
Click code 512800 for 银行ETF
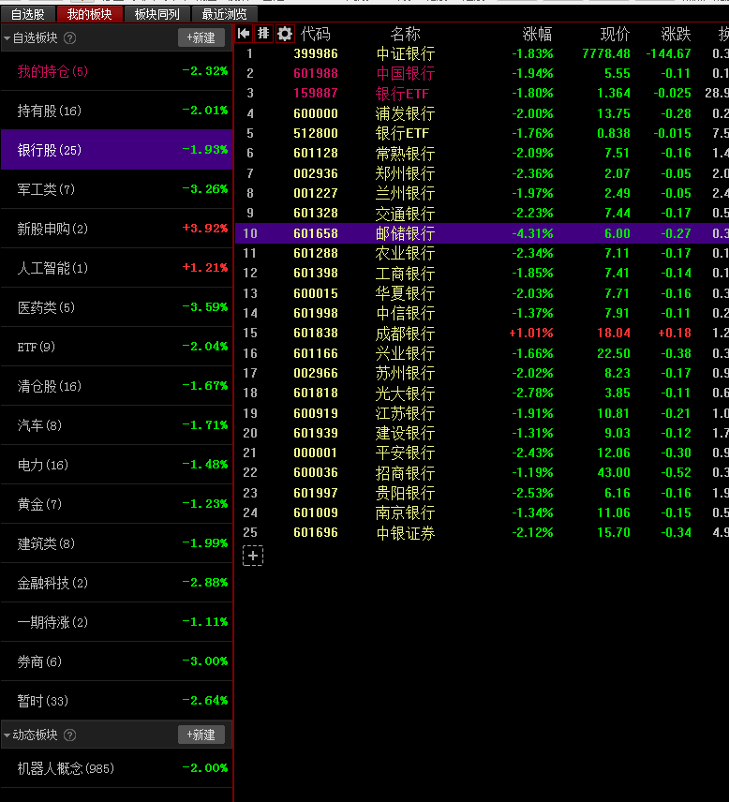[316, 133]
